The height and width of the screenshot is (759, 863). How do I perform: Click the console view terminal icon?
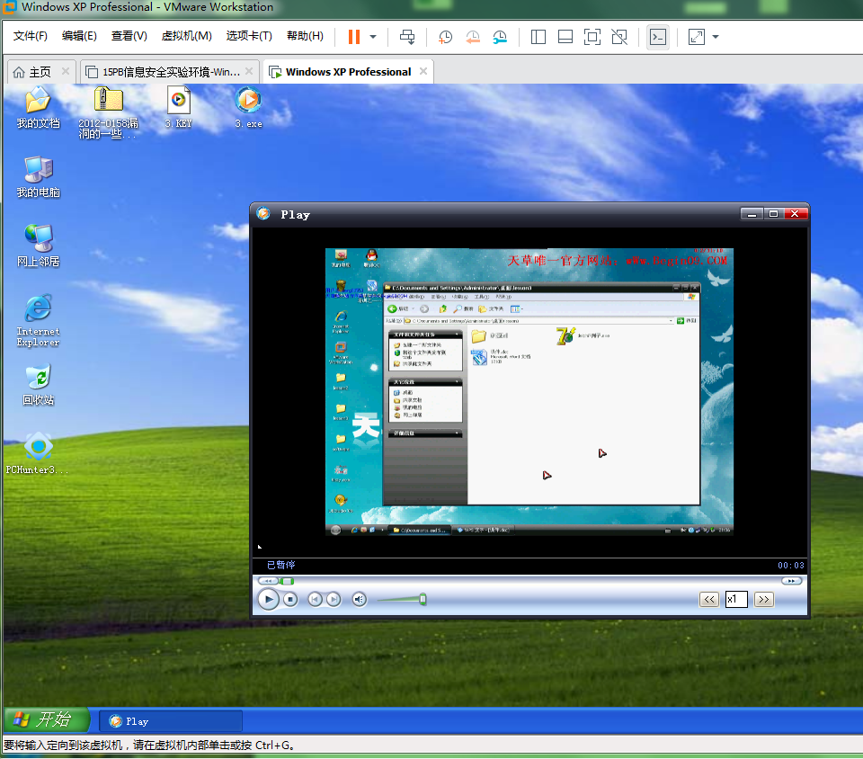[658, 37]
